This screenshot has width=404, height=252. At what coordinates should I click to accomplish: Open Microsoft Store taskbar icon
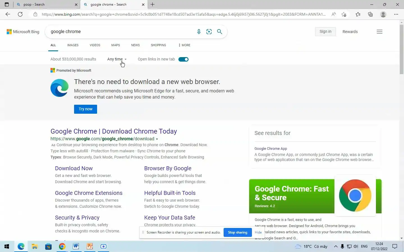(48, 246)
